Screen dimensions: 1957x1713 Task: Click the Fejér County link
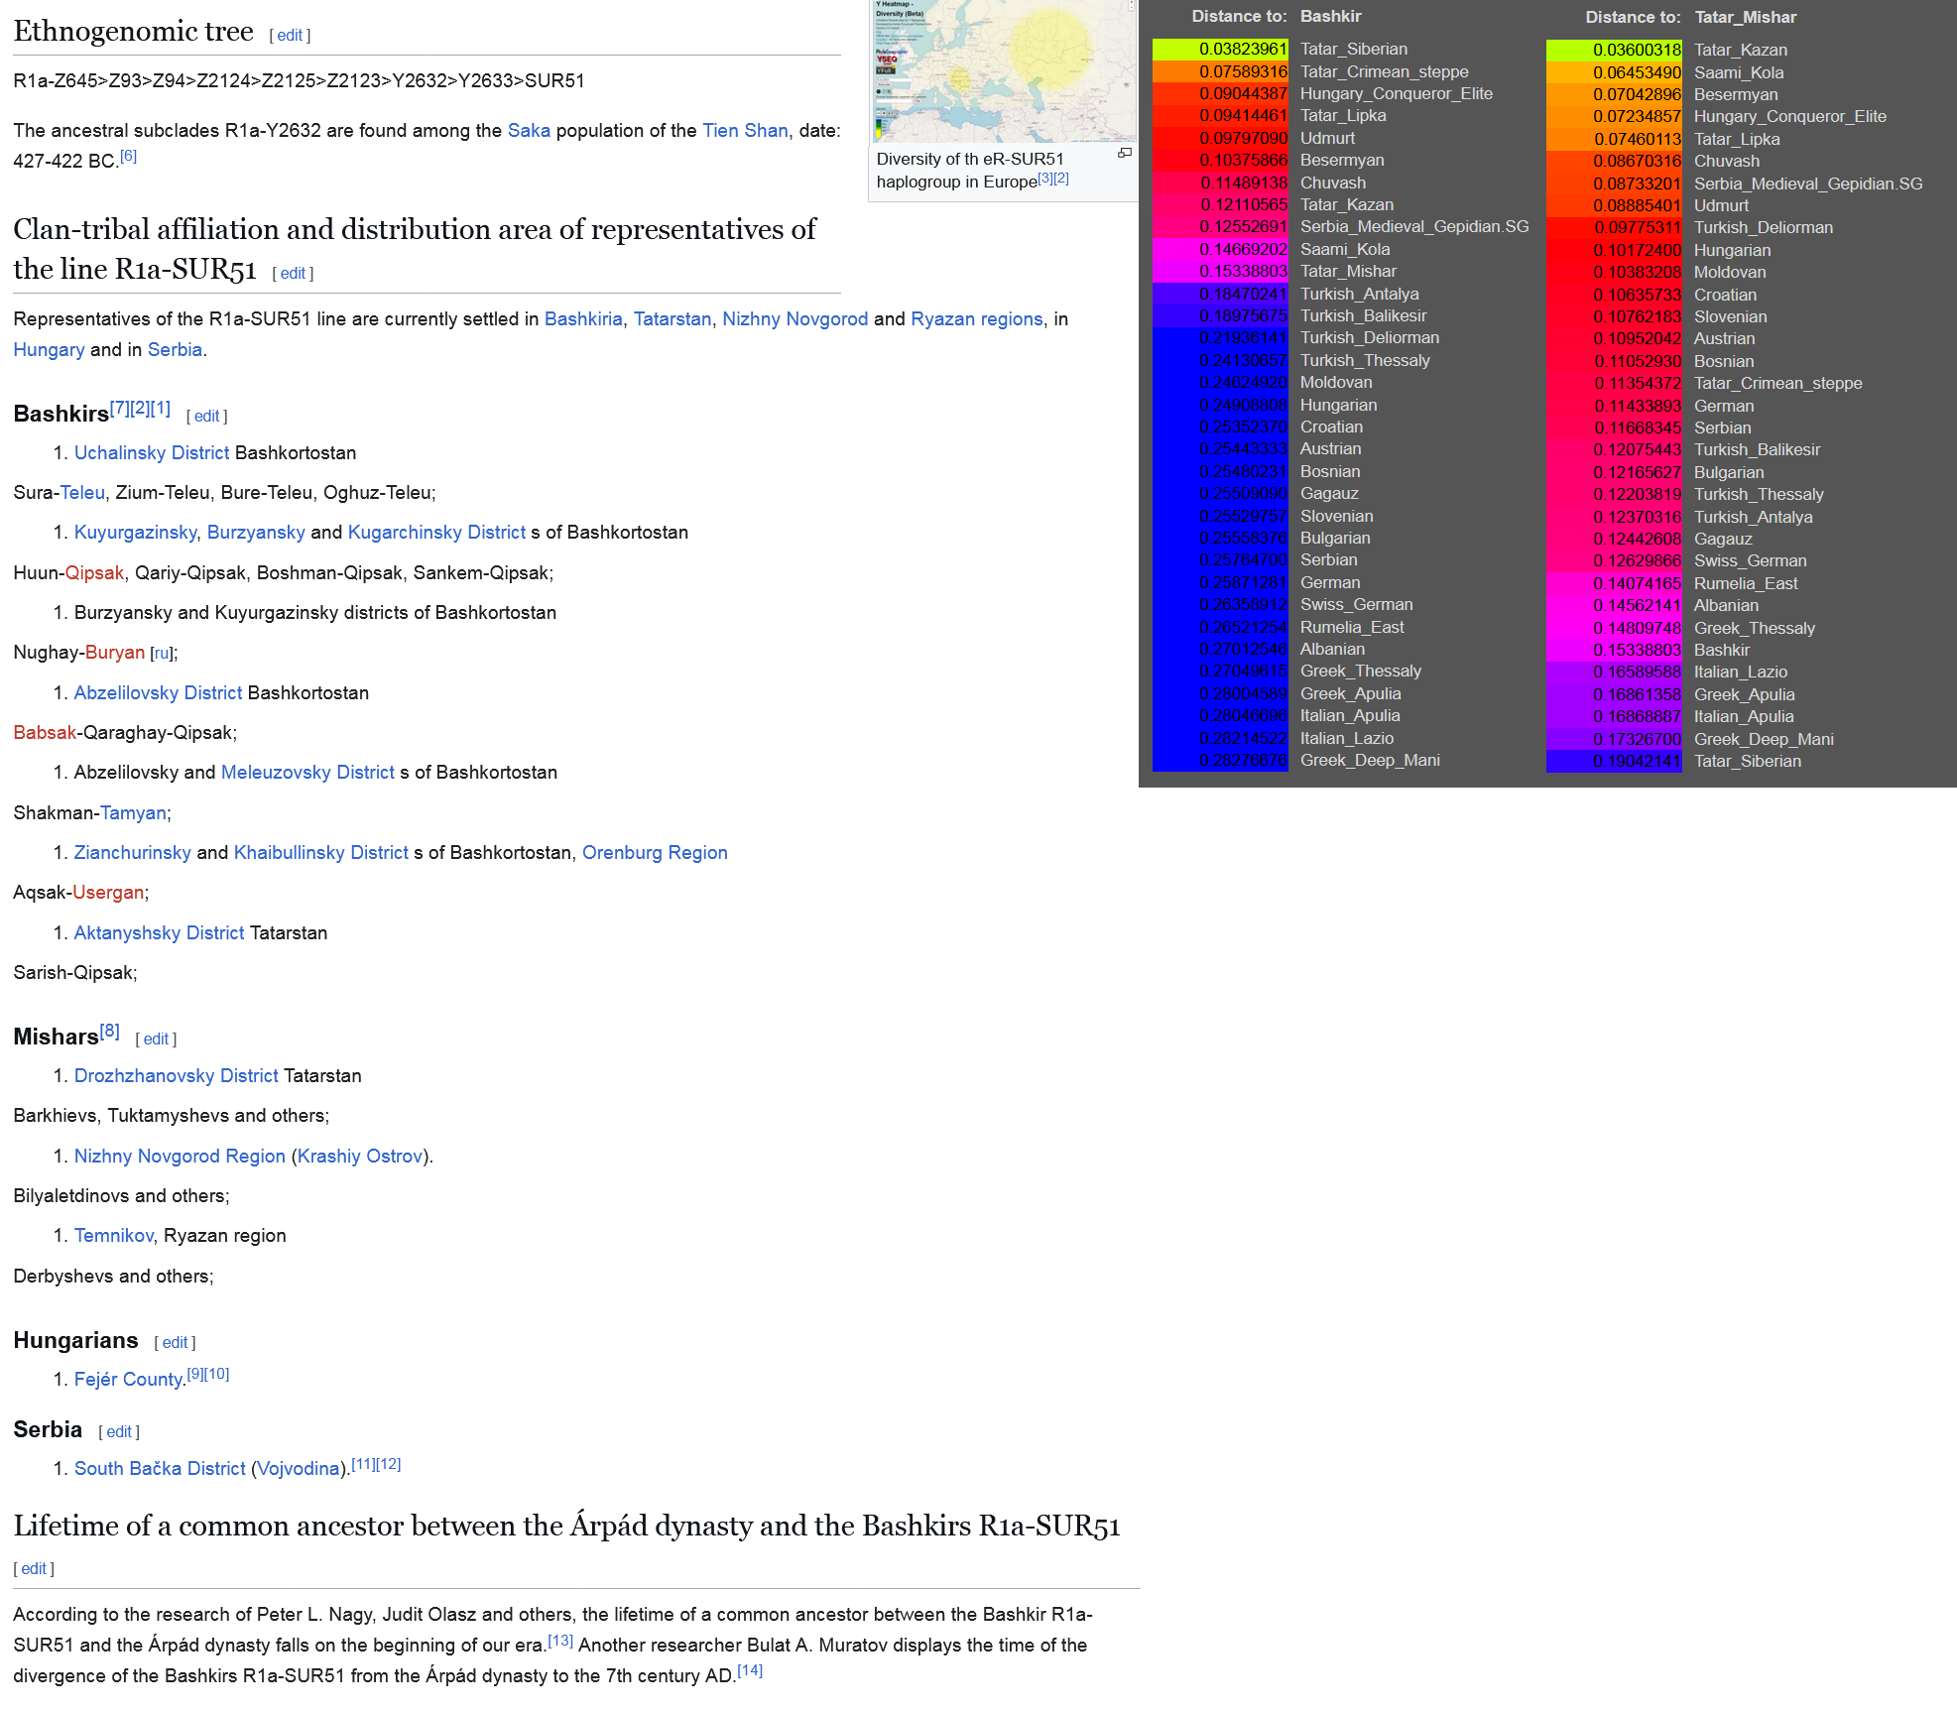coord(128,1380)
